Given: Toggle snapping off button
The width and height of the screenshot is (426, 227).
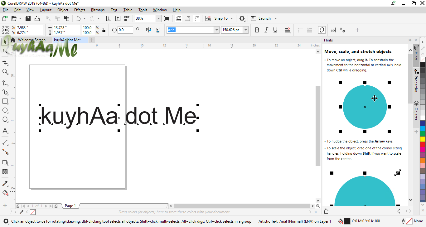Looking at the screenshot, I should [208, 18].
